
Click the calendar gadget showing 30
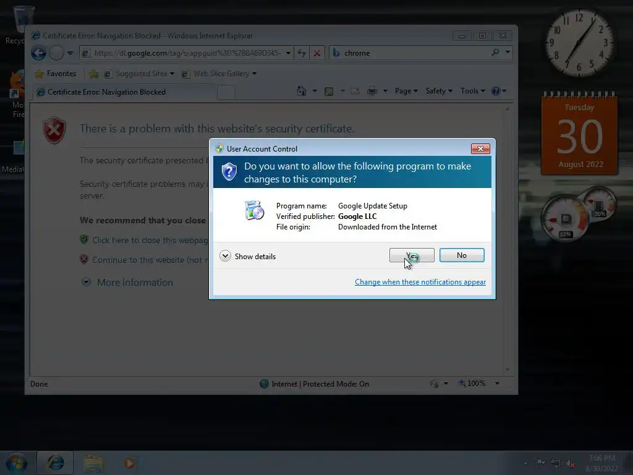coord(579,134)
